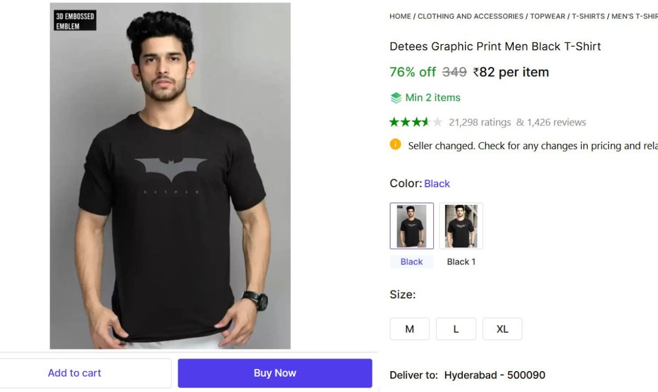Screen dimensions: 658x392
Task: Click the orange seller changed info icon
Action: (x=395, y=145)
